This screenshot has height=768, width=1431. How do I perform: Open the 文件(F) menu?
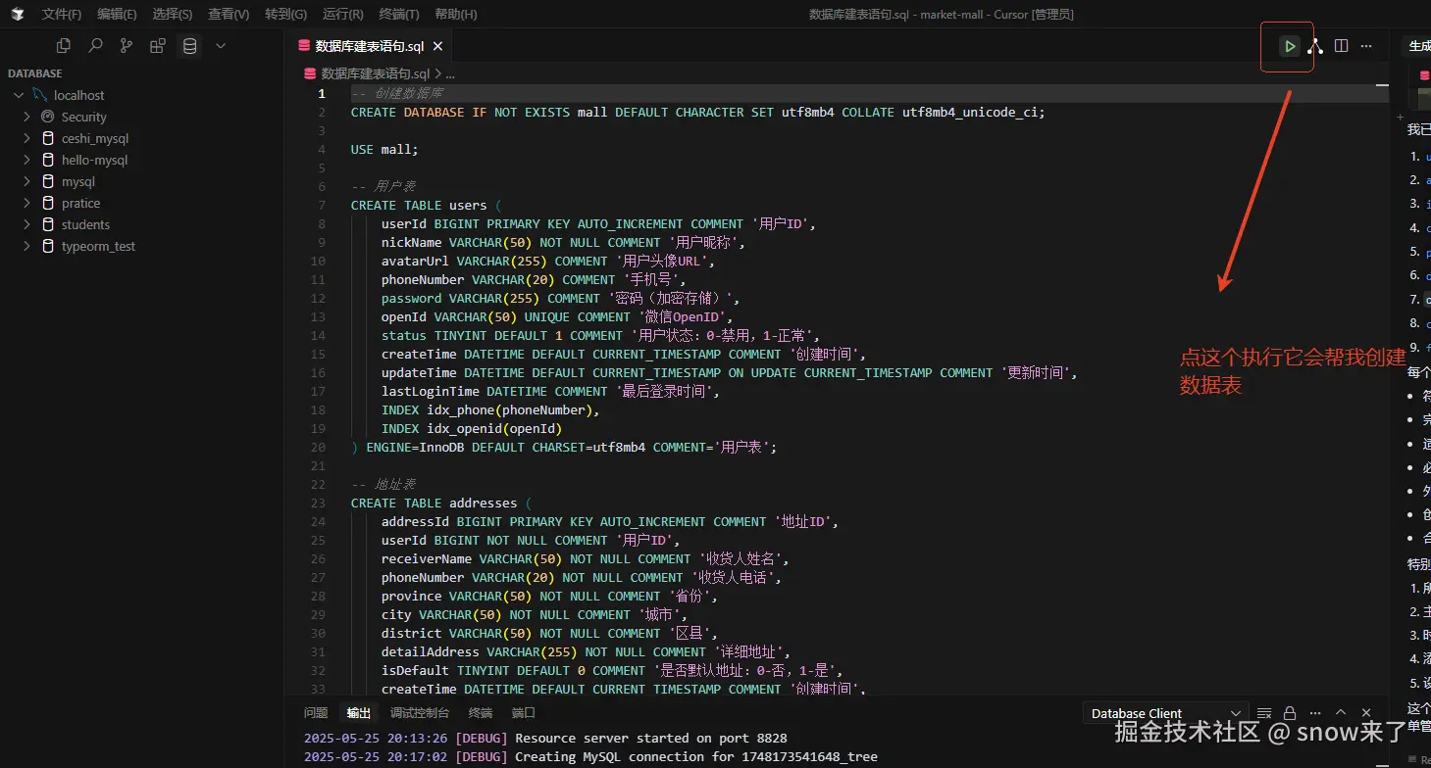tap(62, 14)
